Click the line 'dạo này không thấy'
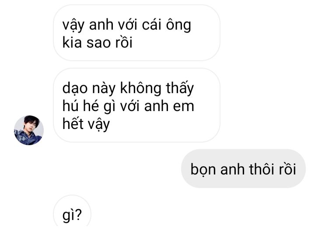The image size is (315, 230). [x=128, y=88]
